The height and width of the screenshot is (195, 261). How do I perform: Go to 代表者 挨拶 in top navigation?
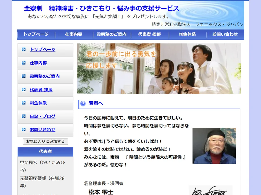tap(149, 34)
